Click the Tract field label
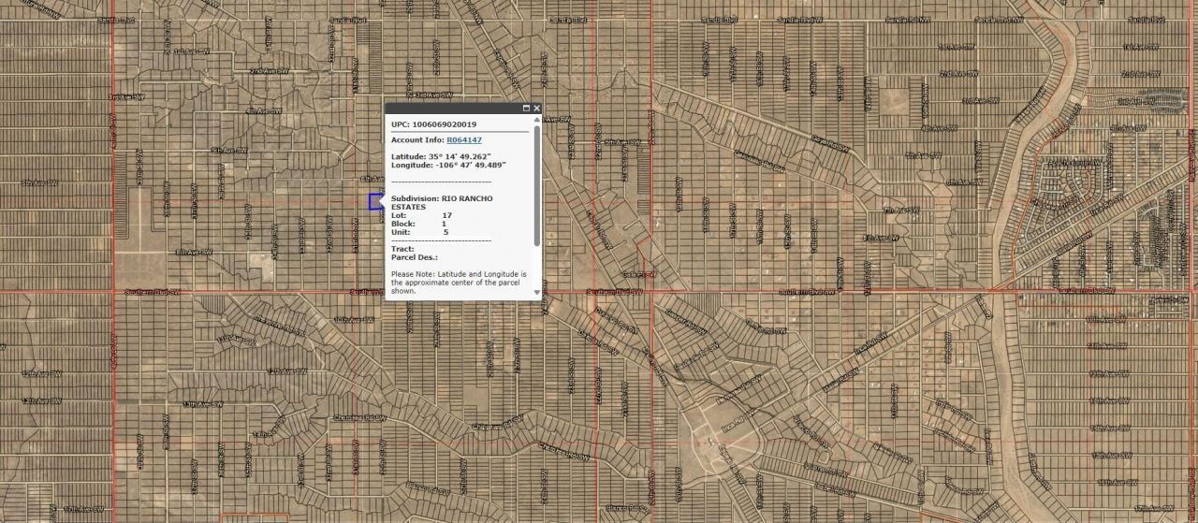This screenshot has height=523, width=1198. pos(402,249)
